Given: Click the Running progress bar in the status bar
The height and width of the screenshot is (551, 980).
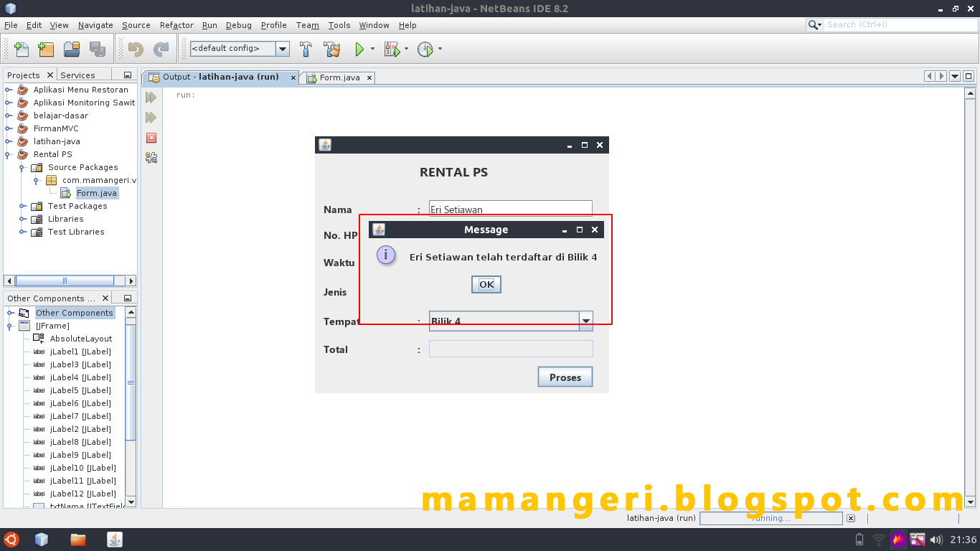Looking at the screenshot, I should [771, 518].
